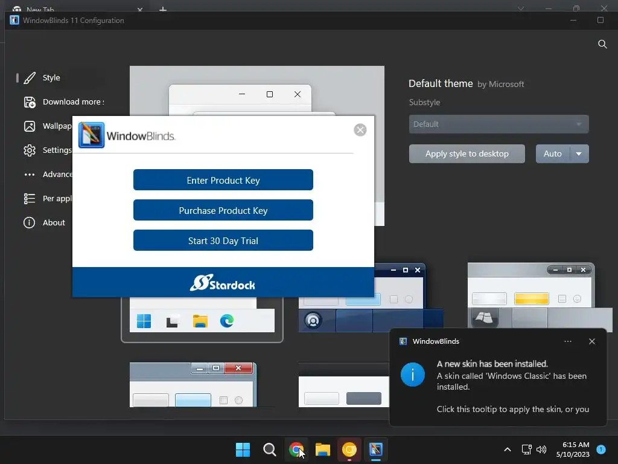Click the Settings gear icon
The image size is (618, 464).
pyautogui.click(x=30, y=150)
